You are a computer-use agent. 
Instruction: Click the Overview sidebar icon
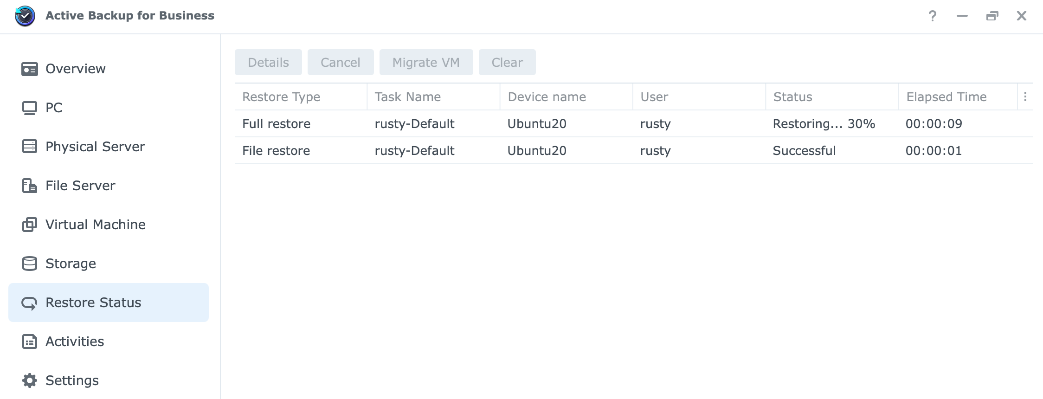tap(30, 69)
